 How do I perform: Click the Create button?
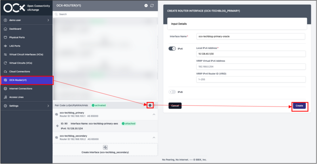tap(299, 106)
